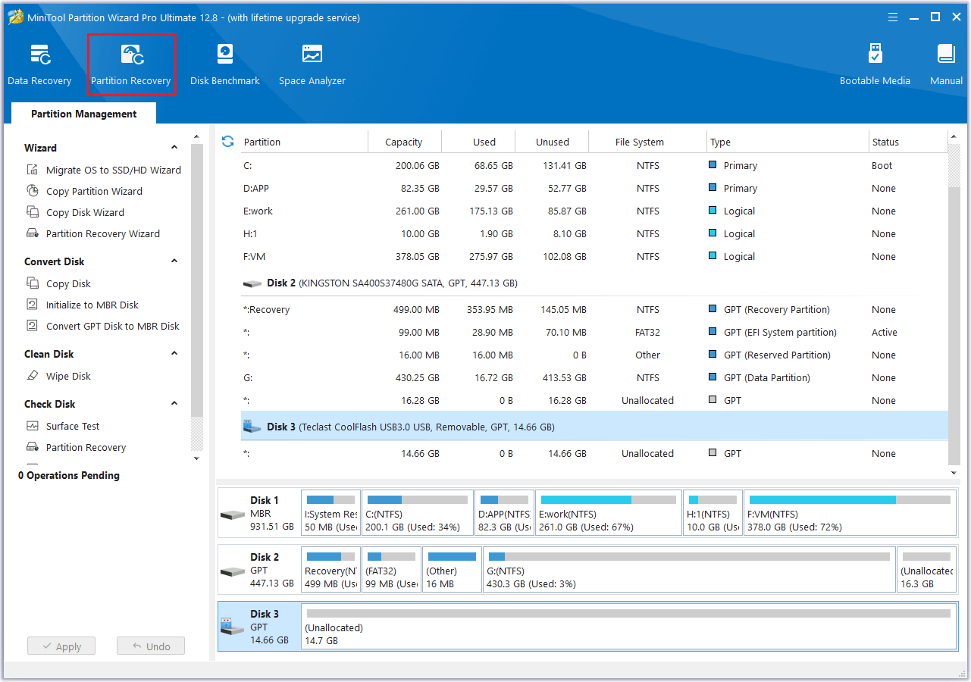
Task: Start the Copy Partition Wizard
Action: tap(84, 191)
